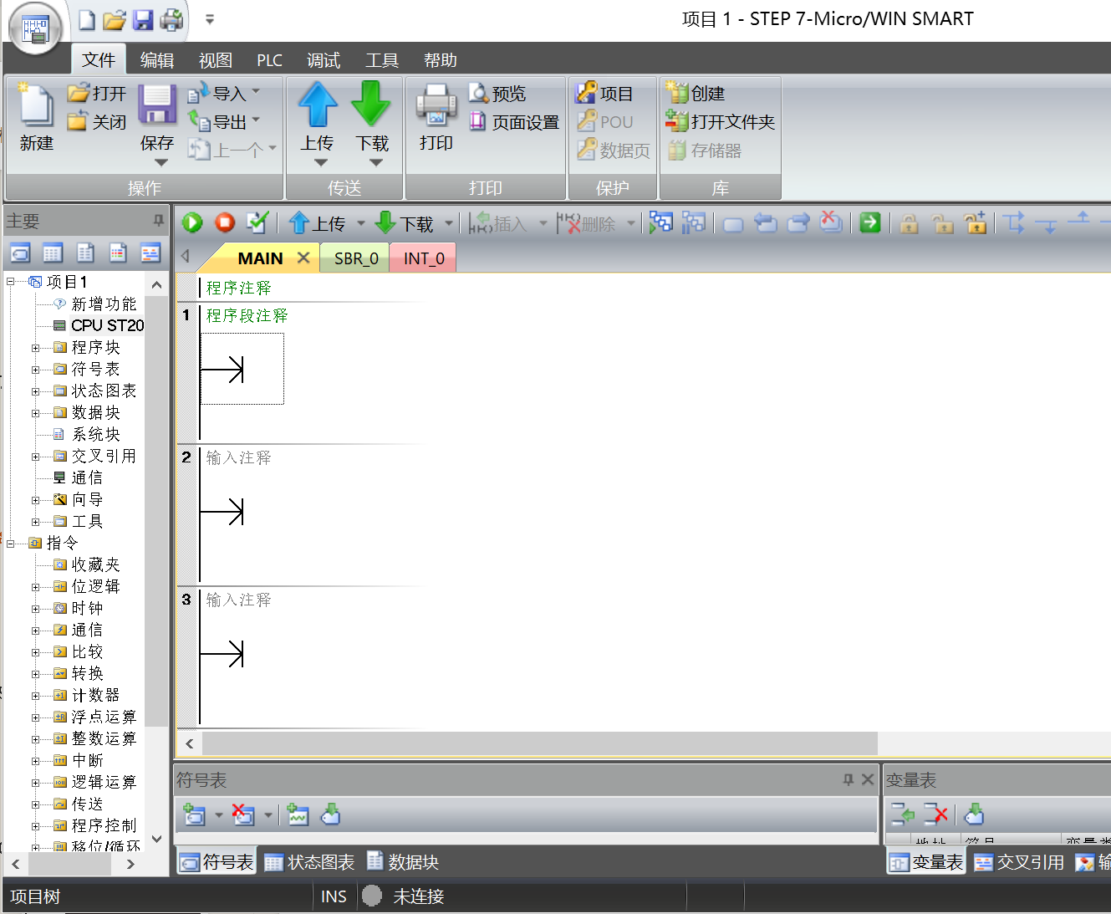The height and width of the screenshot is (914, 1111).
Task: Click the quick access open folder icon
Action: [115, 20]
